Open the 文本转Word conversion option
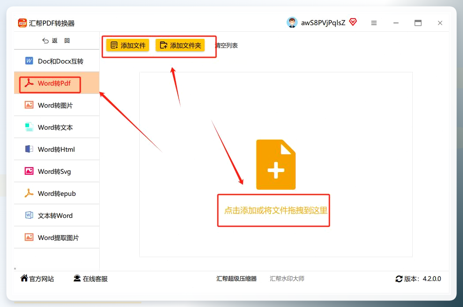The width and height of the screenshot is (463, 307). (57, 215)
